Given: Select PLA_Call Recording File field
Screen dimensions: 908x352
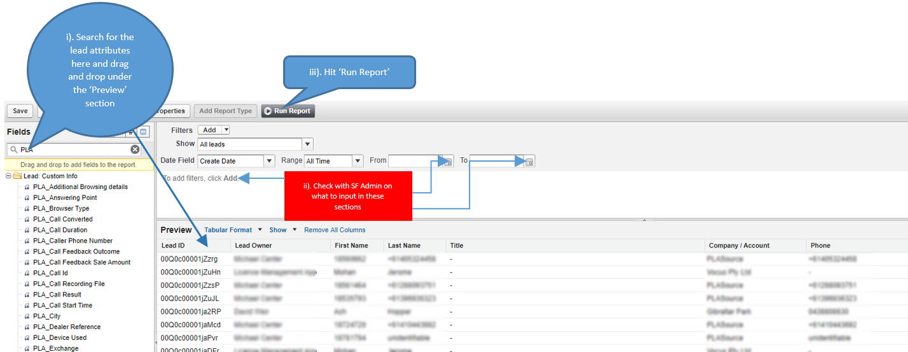Looking at the screenshot, I should pos(69,284).
